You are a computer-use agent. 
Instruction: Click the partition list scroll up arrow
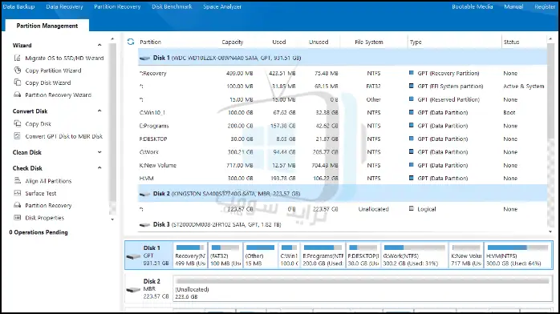[x=550, y=38]
